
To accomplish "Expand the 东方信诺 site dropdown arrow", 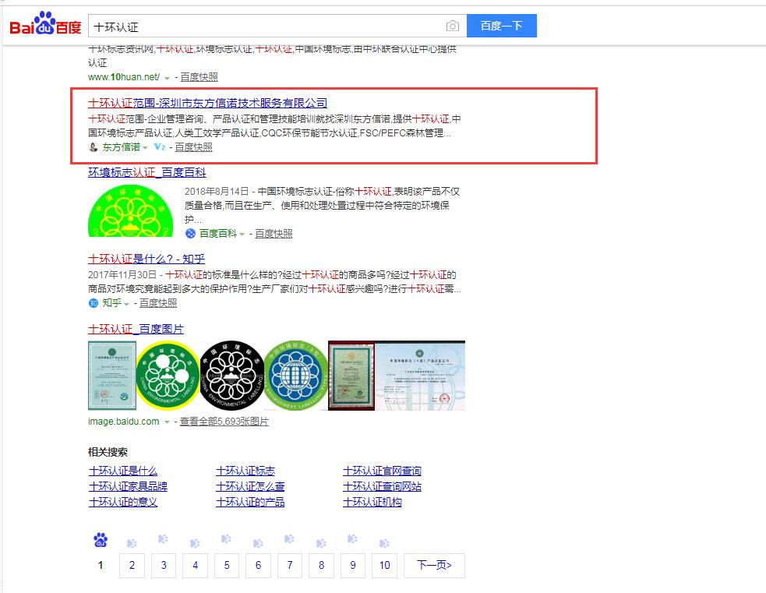I will [x=144, y=146].
